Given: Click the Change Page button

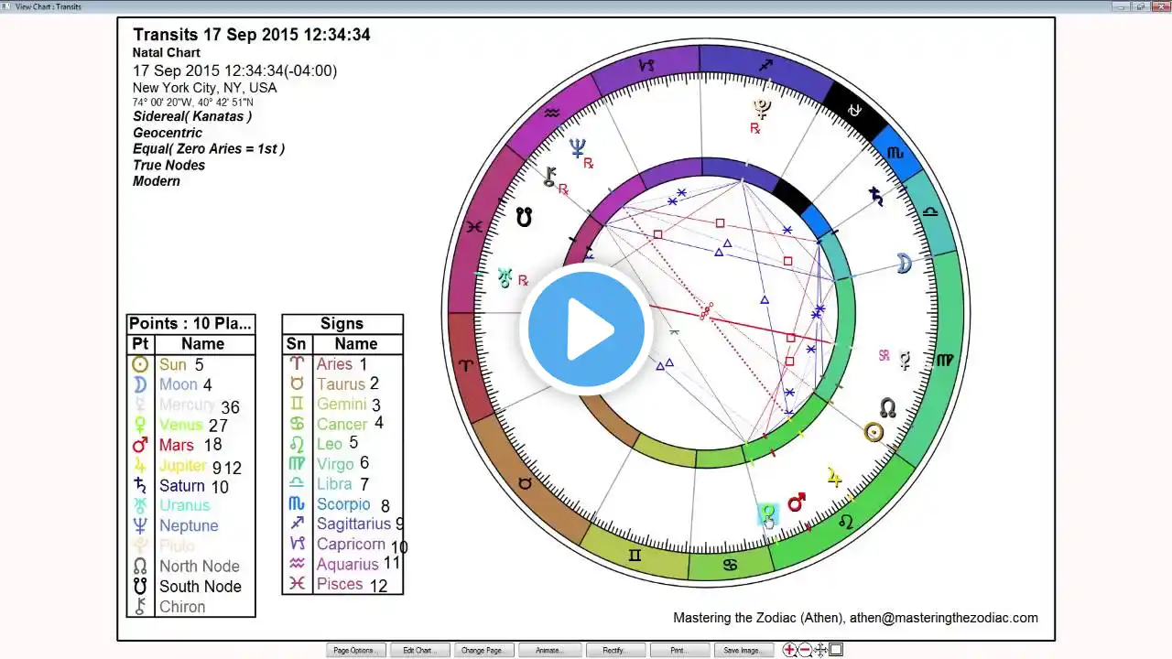Looking at the screenshot, I should pyautogui.click(x=482, y=651).
